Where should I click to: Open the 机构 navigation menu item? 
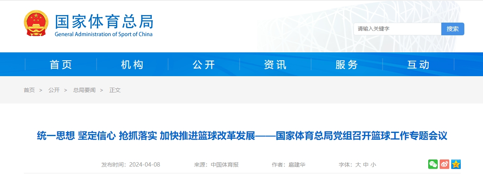click(x=132, y=65)
